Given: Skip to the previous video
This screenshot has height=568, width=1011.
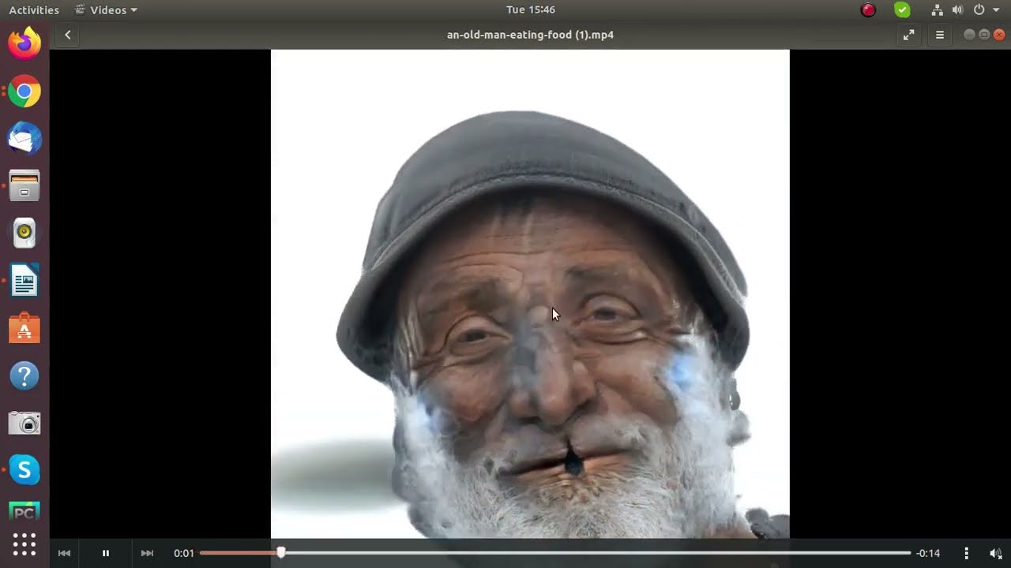Looking at the screenshot, I should (x=64, y=553).
